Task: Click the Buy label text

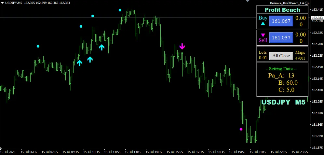Action: 263,18
